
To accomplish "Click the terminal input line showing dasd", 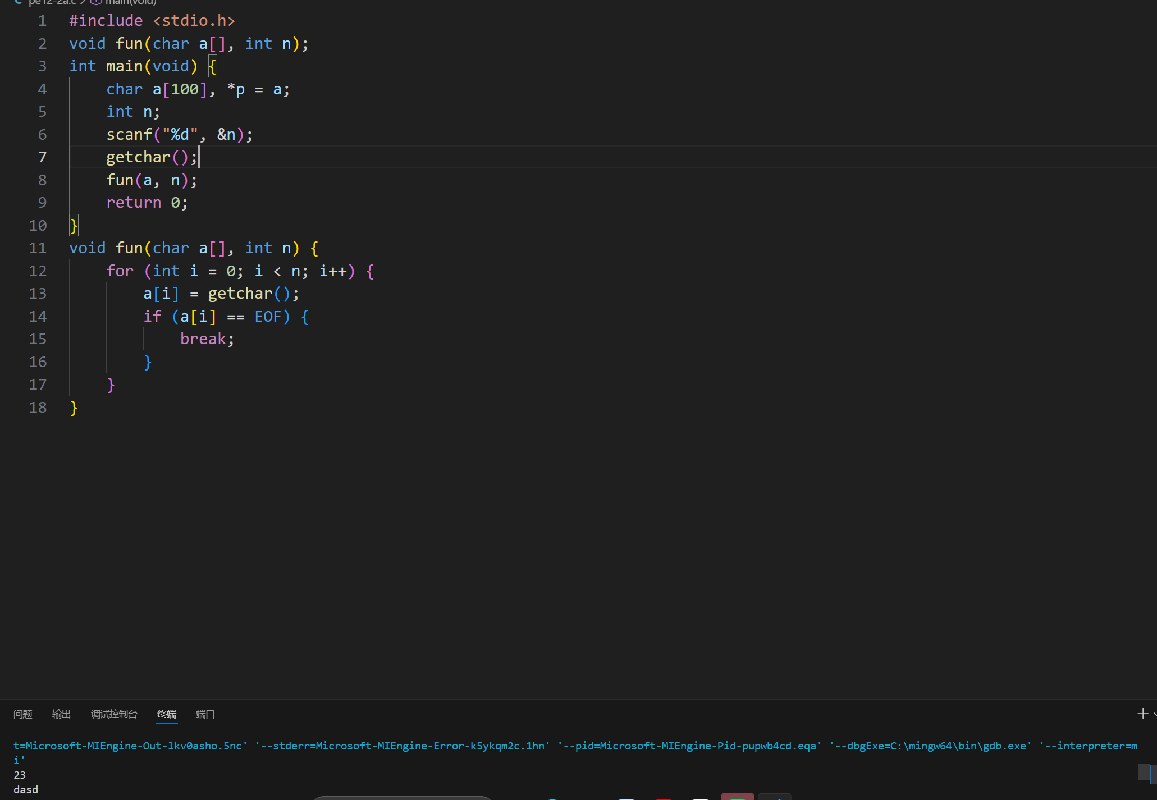I will 26,789.
